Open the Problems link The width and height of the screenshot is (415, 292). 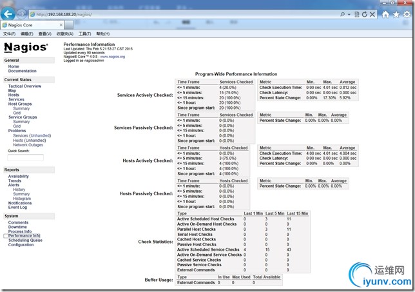[17, 131]
